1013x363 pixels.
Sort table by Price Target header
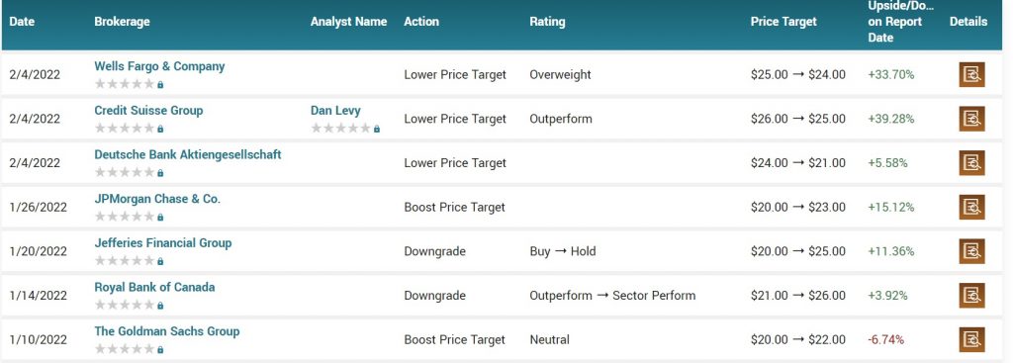(783, 22)
